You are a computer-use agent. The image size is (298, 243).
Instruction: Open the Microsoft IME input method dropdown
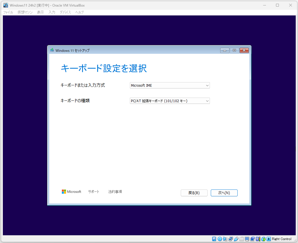170,85
